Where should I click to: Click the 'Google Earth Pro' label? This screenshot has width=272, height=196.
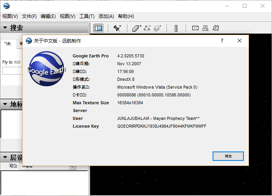point(91,56)
